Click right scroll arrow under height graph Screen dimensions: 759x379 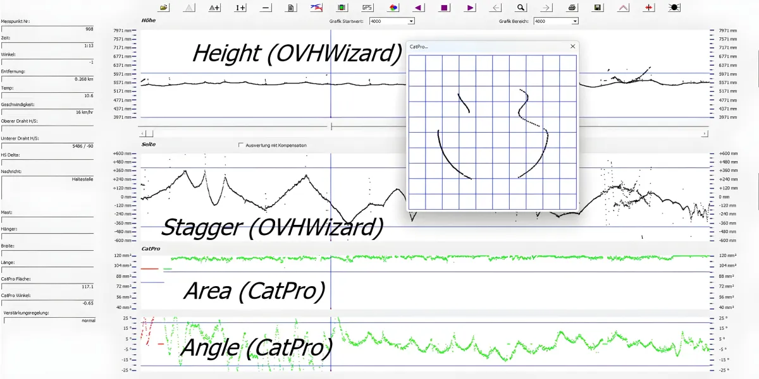(x=705, y=134)
